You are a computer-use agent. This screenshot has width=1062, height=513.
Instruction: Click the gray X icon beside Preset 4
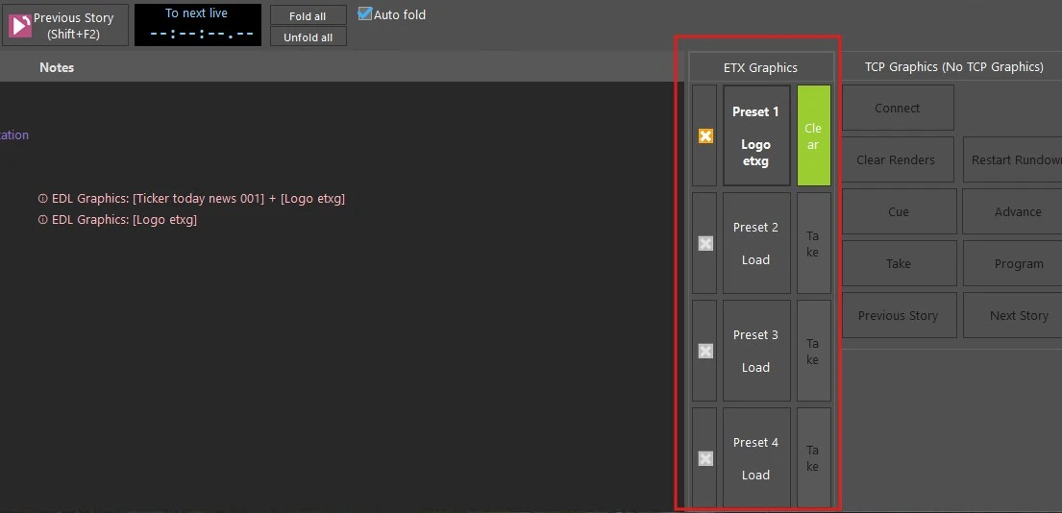point(705,459)
